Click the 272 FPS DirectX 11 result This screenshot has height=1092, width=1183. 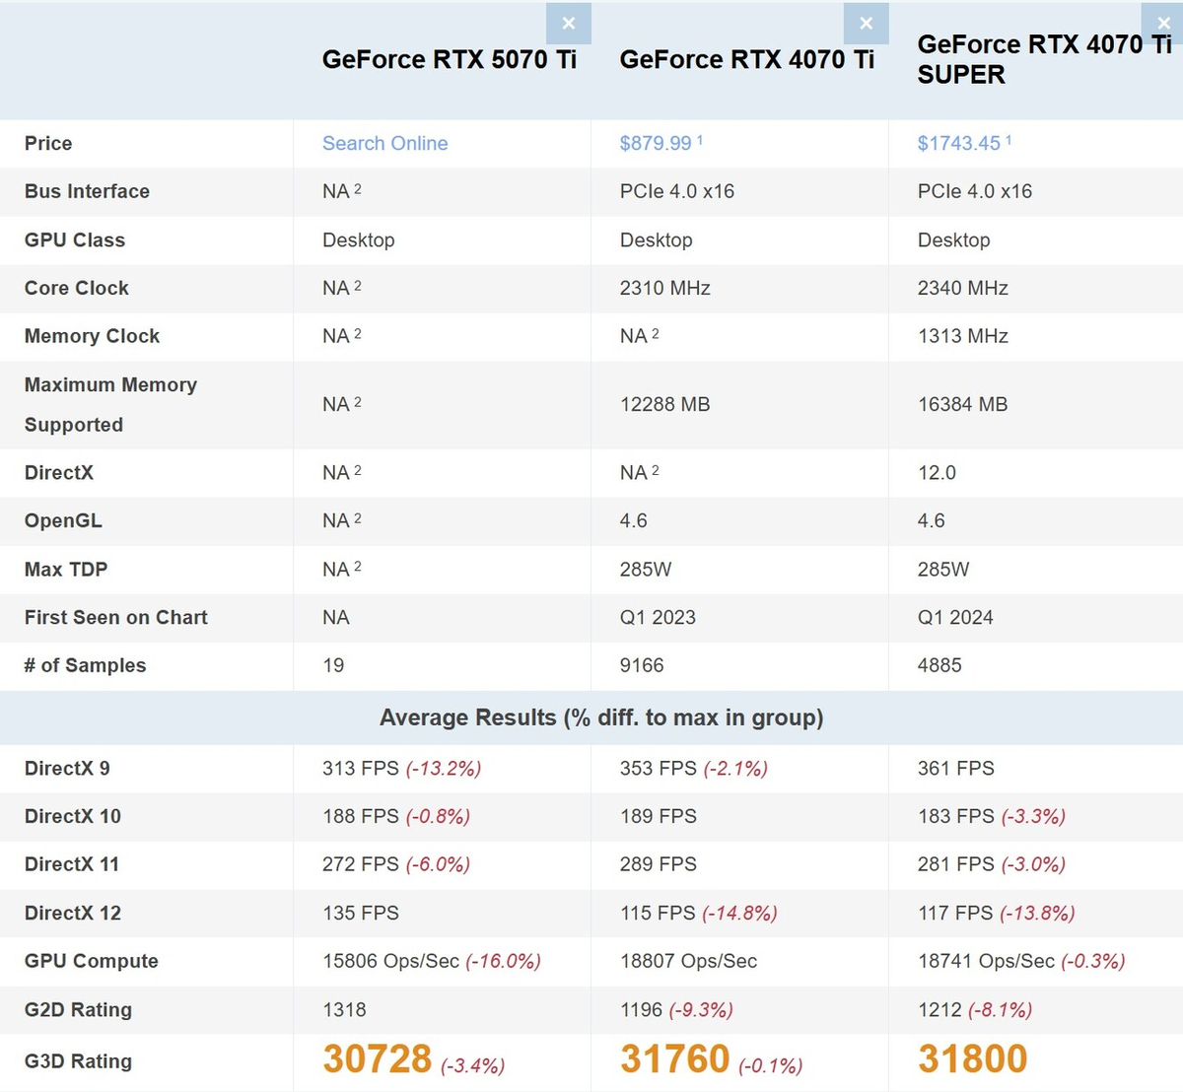click(361, 864)
